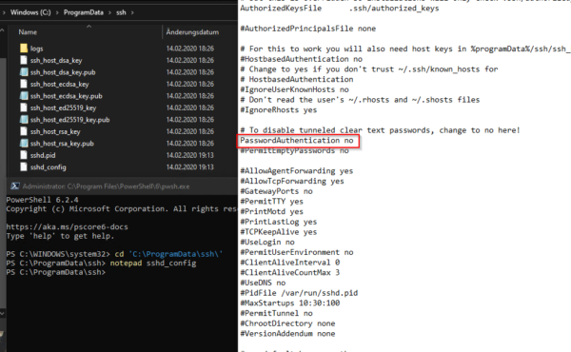The image size is (571, 352).
Task: Sort files by the Name column header
Action: click(28, 32)
